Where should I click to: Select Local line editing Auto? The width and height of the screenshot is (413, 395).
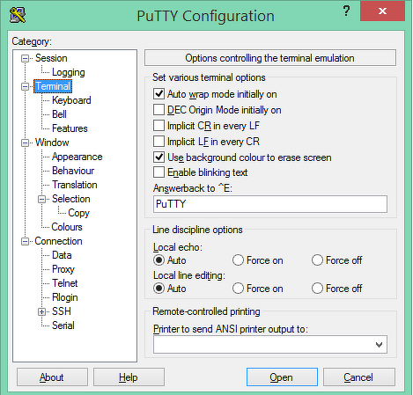point(159,289)
